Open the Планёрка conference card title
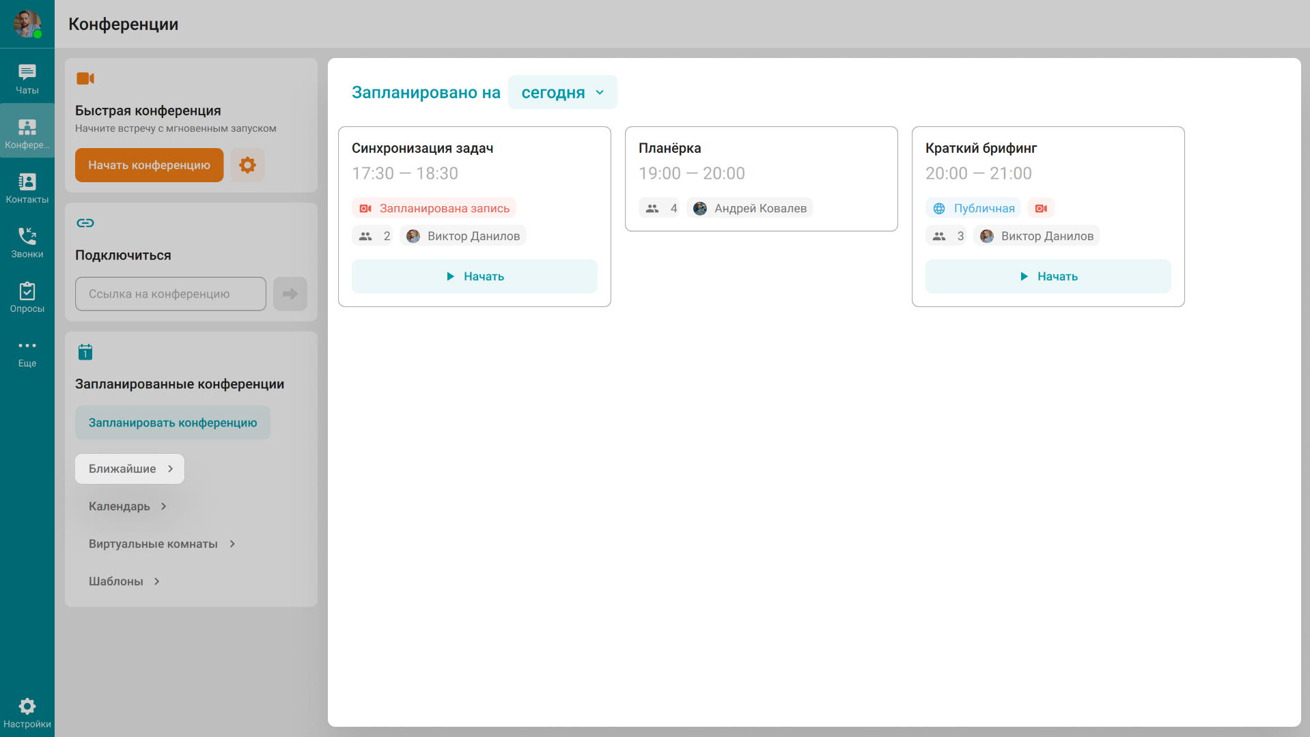1310x737 pixels. 669,148
